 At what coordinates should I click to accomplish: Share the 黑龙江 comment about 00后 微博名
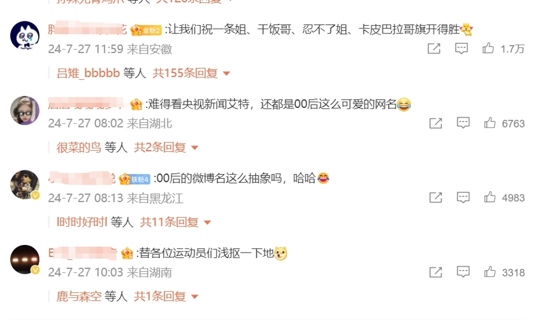point(436,197)
